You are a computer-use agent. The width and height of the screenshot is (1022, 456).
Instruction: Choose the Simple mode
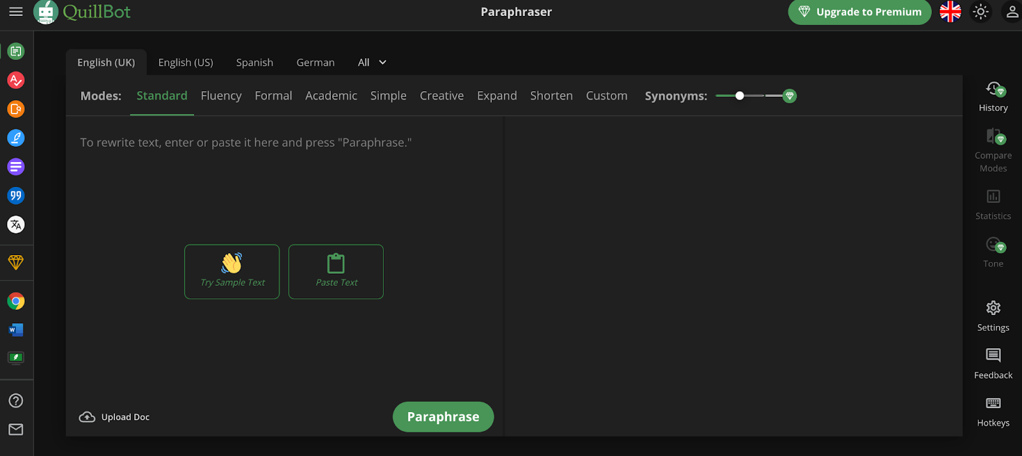388,96
